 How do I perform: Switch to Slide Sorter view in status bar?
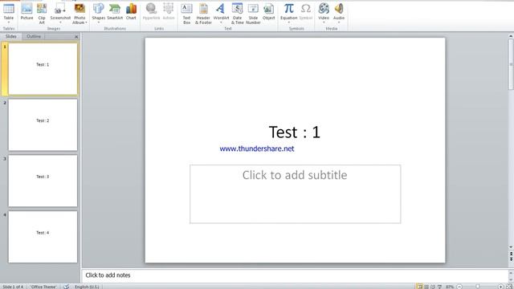click(x=426, y=287)
